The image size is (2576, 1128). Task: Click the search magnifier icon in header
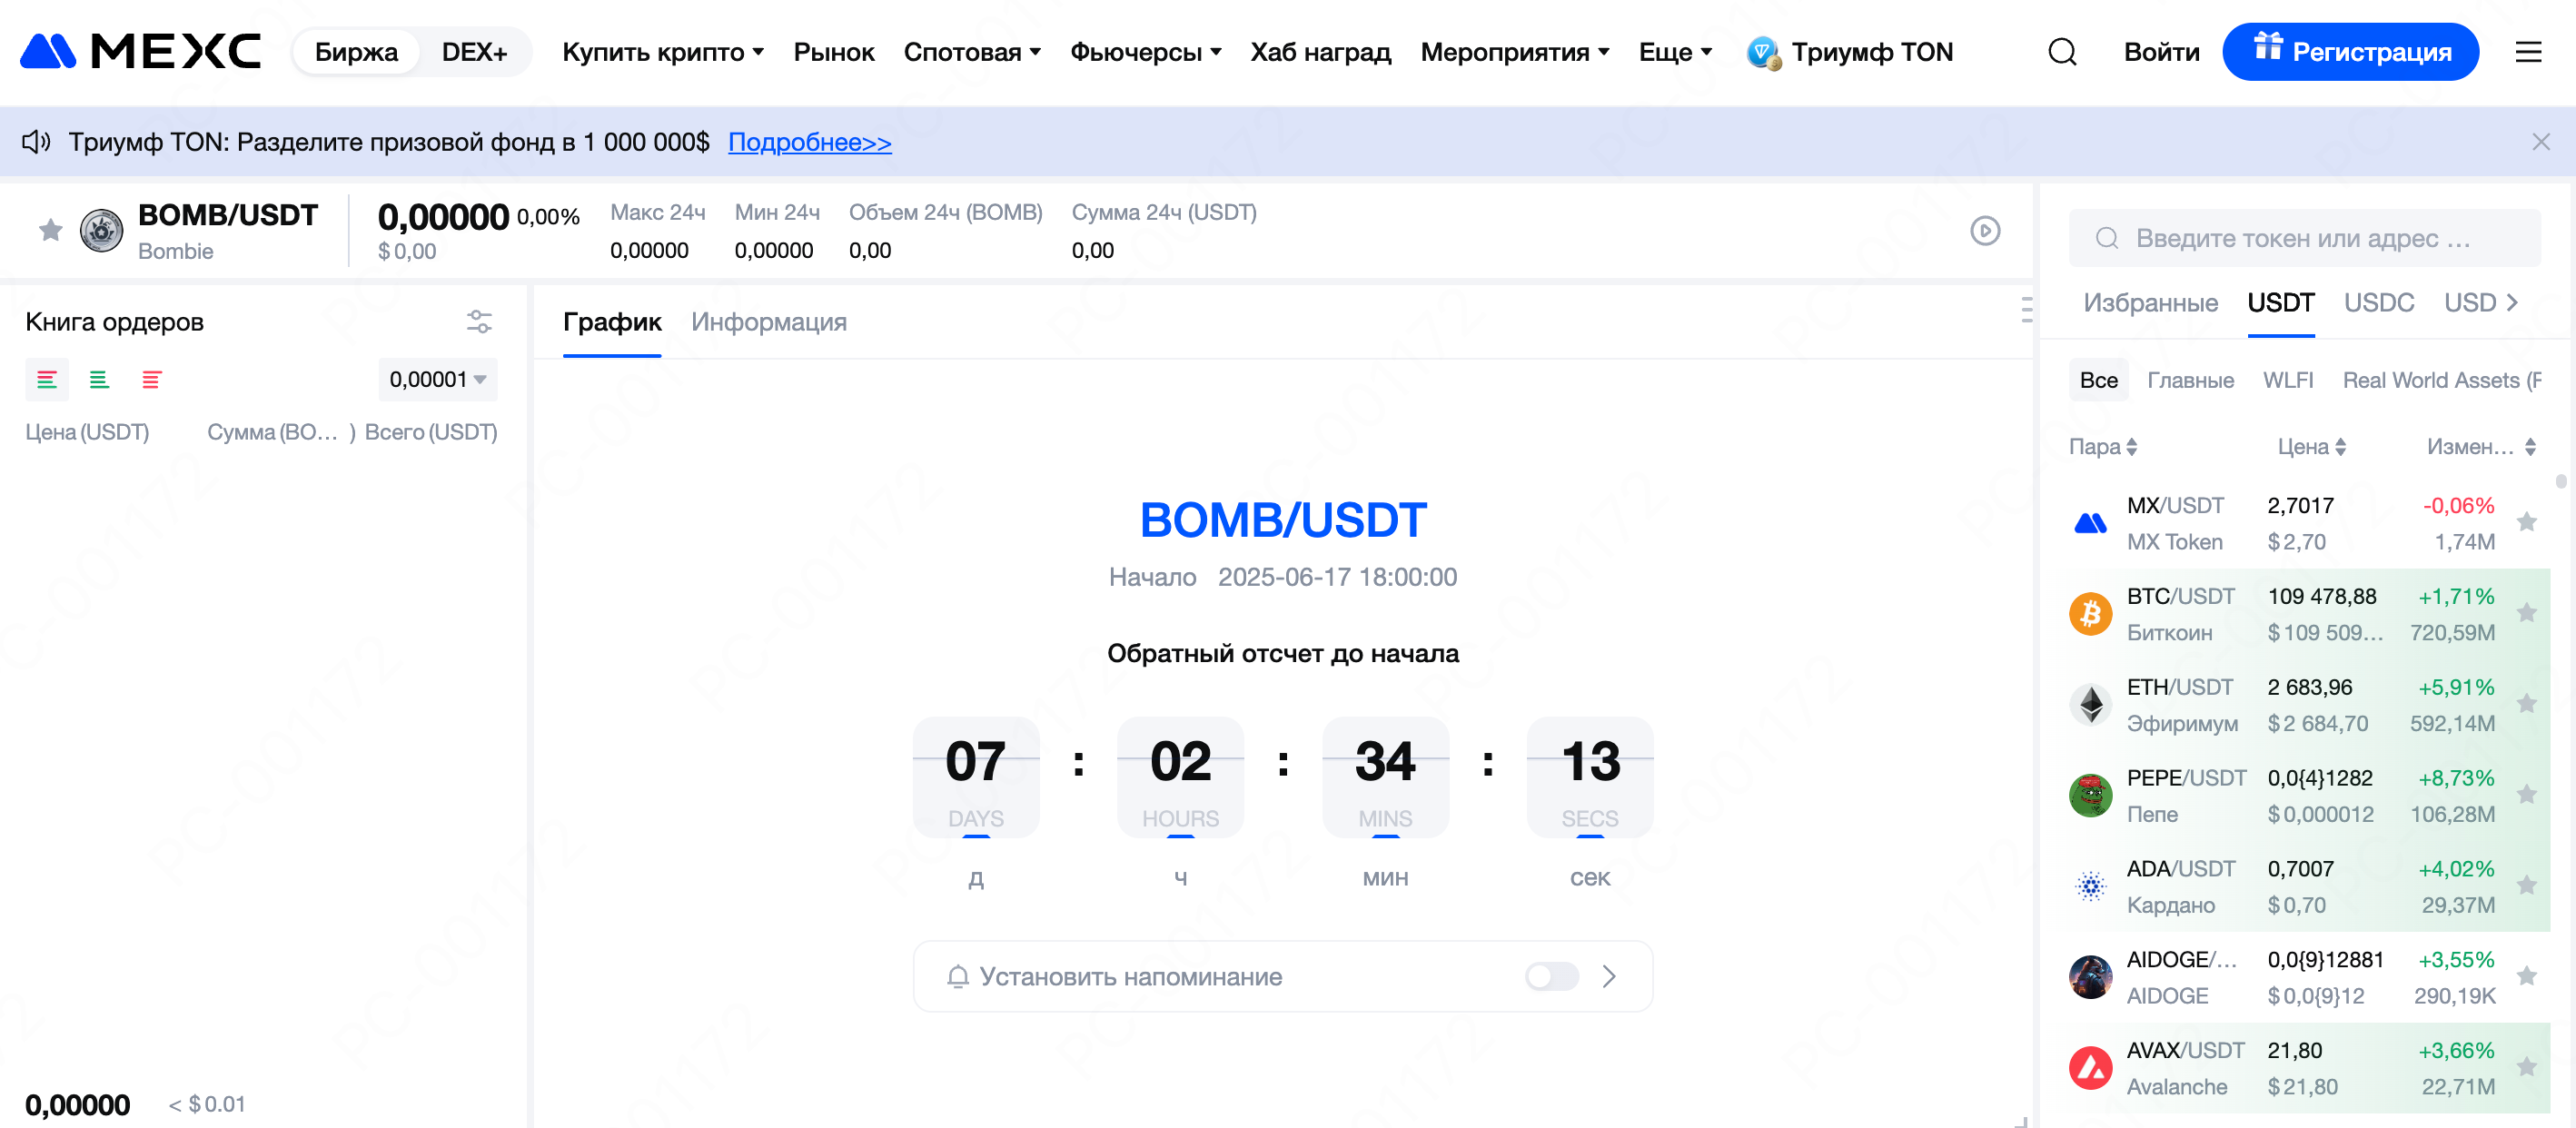pos(2062,52)
